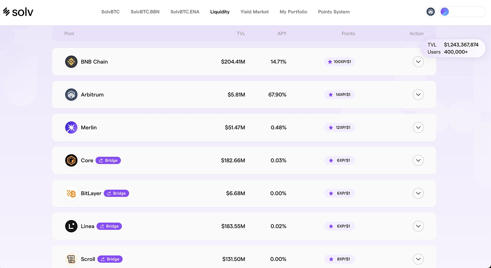Click the Linea APY value 0.02%
The image size is (491, 268).
278,226
